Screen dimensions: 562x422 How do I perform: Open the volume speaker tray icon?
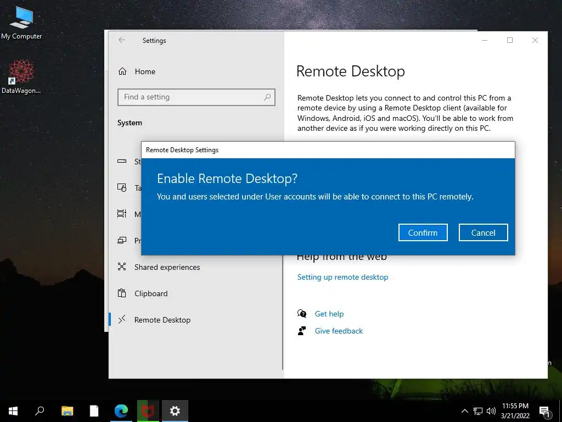coord(491,411)
